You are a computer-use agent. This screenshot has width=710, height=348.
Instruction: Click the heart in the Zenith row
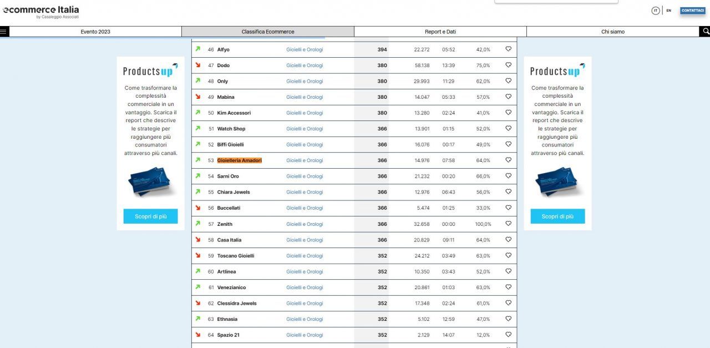click(x=508, y=224)
